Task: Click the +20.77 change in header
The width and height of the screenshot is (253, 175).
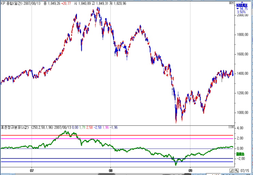Action: [x=66, y=3]
